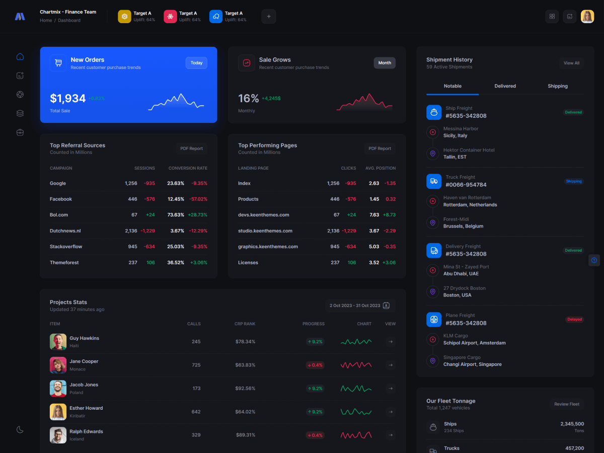The width and height of the screenshot is (604, 453).
Task: Click the yellow Target A icon
Action: click(x=124, y=17)
